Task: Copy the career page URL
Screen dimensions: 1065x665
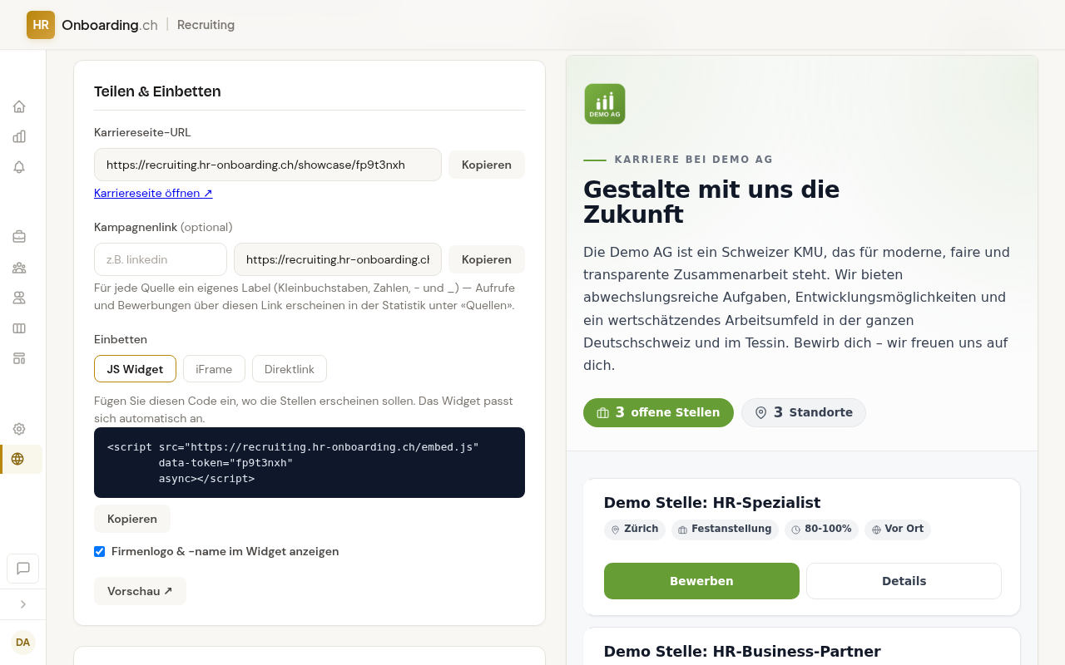Action: [x=487, y=165]
